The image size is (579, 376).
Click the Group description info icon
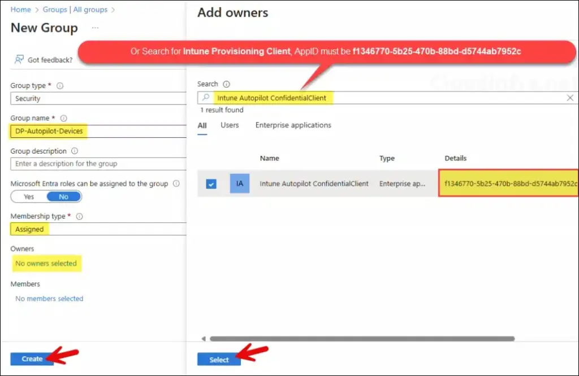click(x=75, y=151)
